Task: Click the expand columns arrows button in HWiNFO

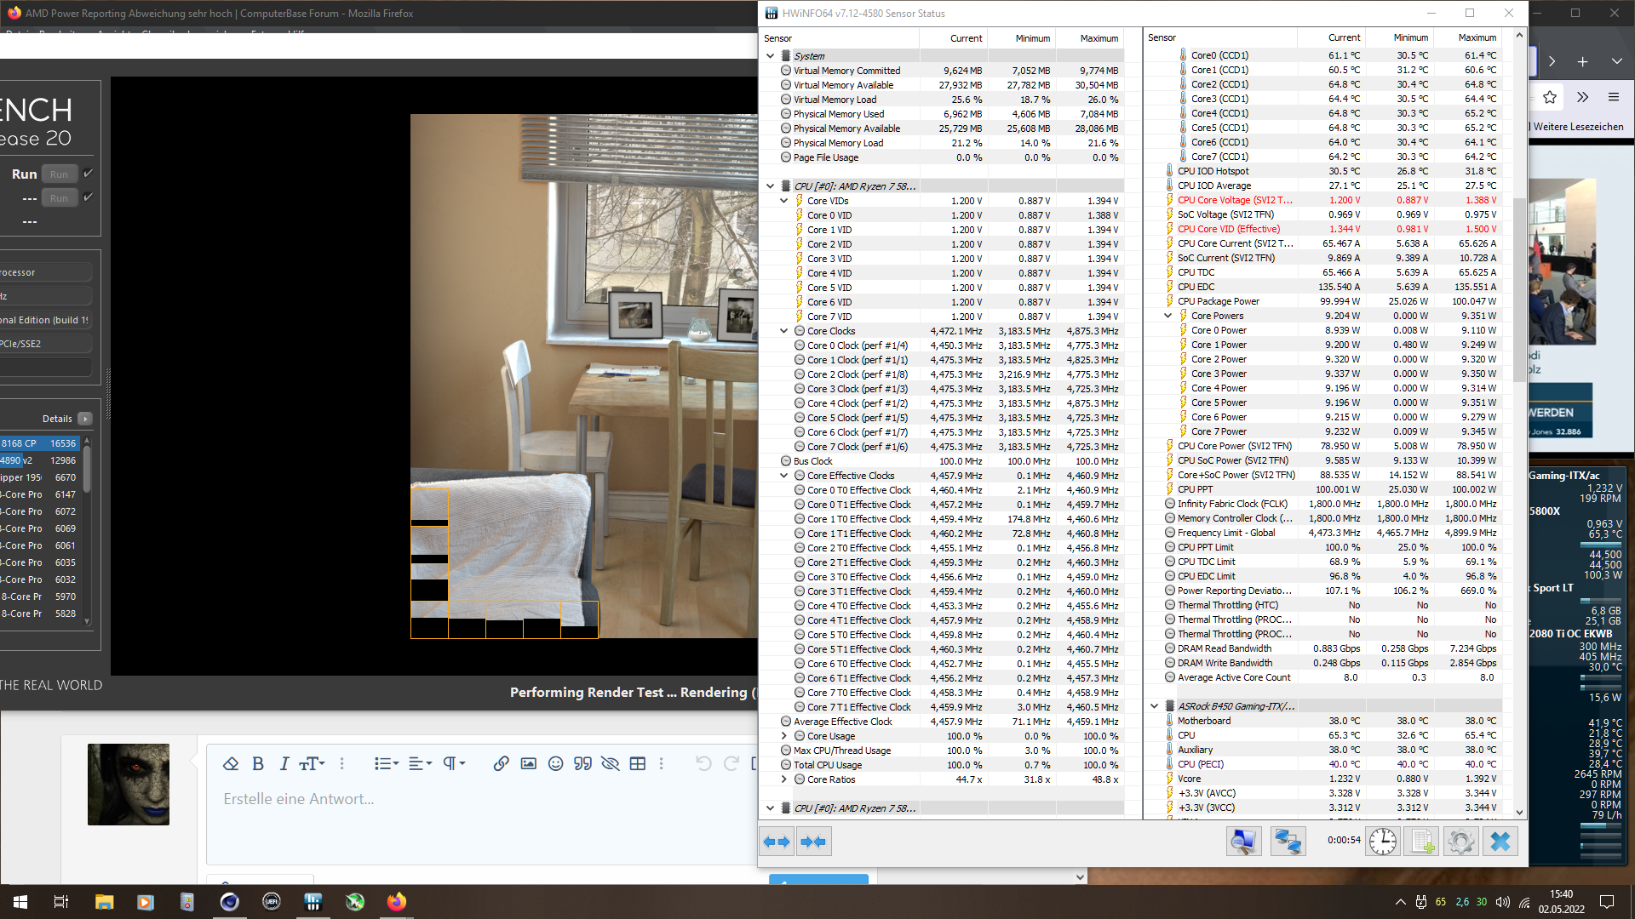Action: pyautogui.click(x=776, y=842)
